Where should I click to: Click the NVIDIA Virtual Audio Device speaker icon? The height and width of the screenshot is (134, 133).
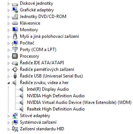[x=21, y=102]
